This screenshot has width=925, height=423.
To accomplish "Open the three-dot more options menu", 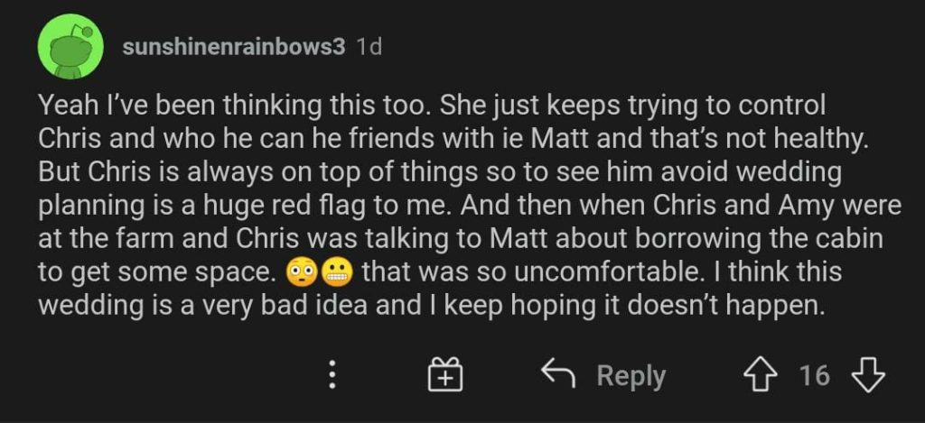I will [x=332, y=374].
